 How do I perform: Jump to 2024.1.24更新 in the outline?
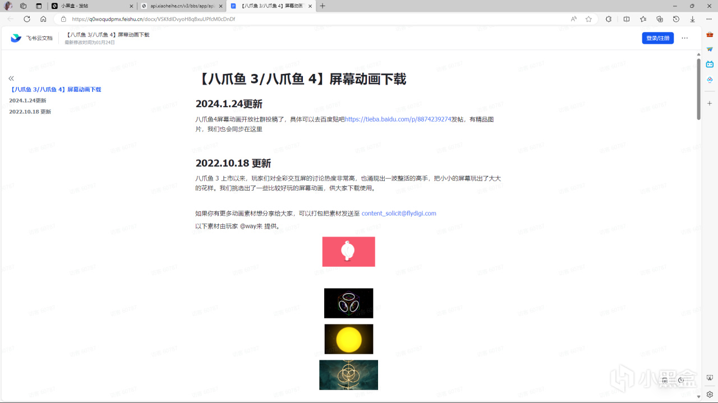click(27, 100)
